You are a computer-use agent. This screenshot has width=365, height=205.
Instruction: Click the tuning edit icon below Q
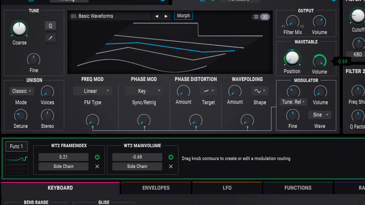tap(50, 38)
